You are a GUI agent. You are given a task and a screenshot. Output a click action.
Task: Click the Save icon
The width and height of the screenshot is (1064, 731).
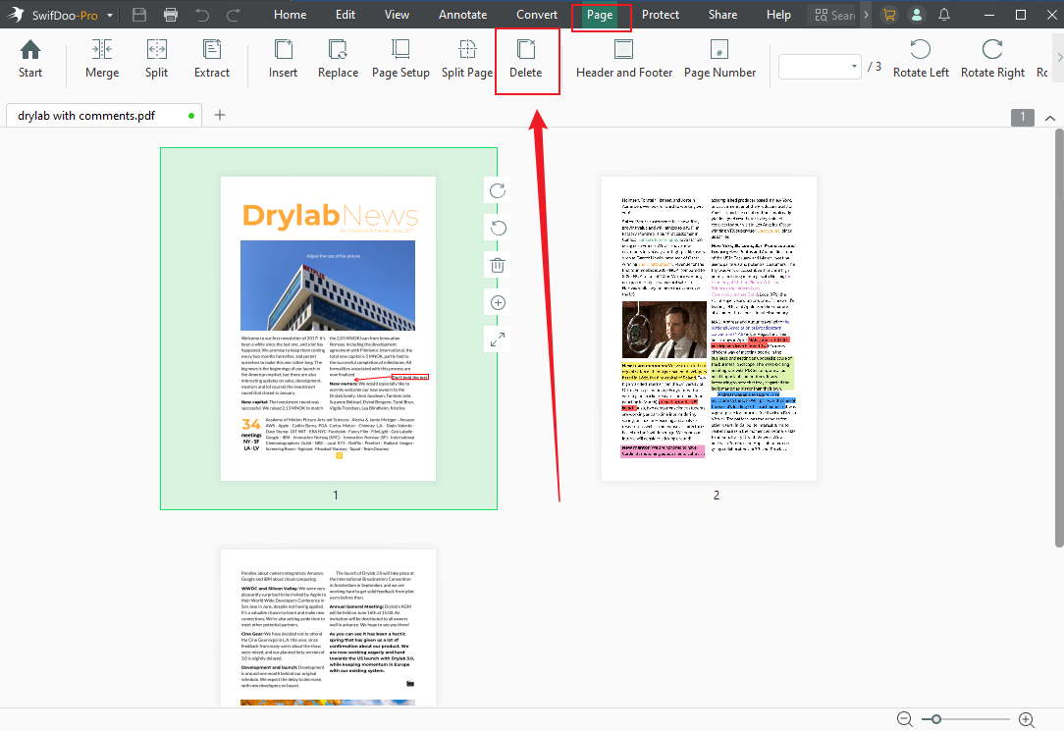pos(138,15)
